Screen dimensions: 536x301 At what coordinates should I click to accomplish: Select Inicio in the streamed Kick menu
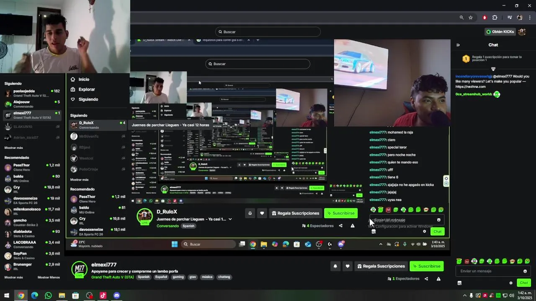[80, 79]
